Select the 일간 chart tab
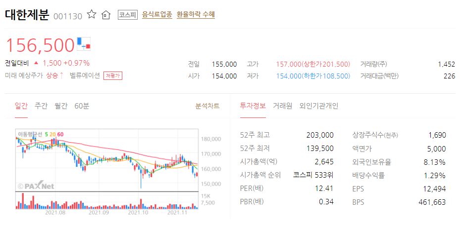Image resolution: width=462 pixels, height=225 pixels. point(21,106)
